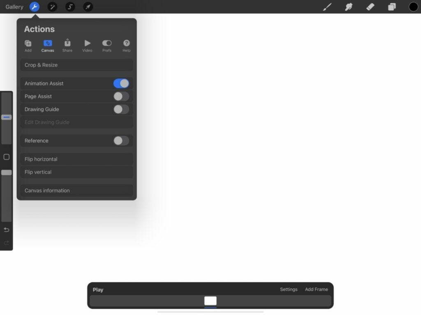Open the black color picker circle
Screen dimensions: 421x315
pyautogui.click(x=413, y=7)
